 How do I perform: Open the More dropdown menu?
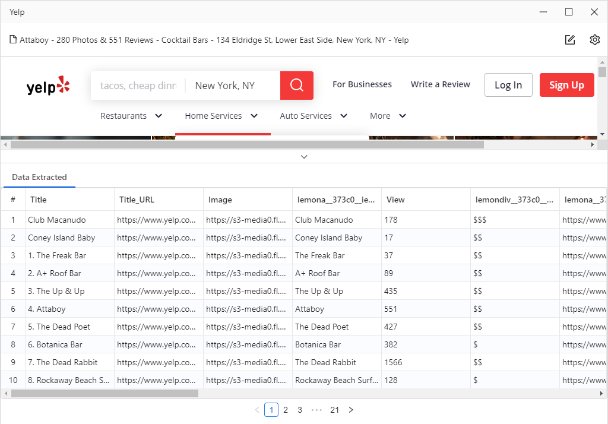coord(388,116)
